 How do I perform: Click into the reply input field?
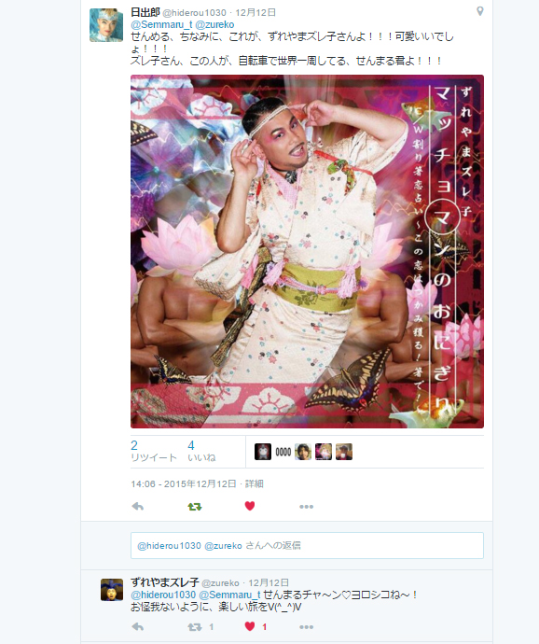(x=307, y=545)
